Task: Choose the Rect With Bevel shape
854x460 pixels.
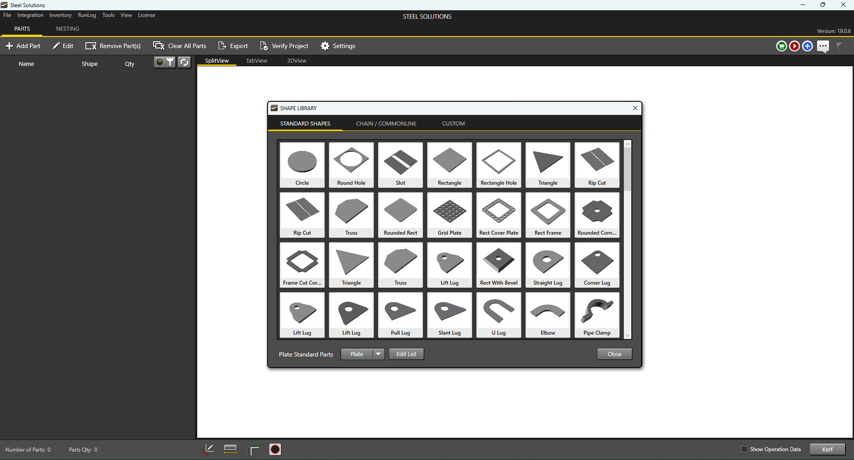Action: click(x=499, y=265)
